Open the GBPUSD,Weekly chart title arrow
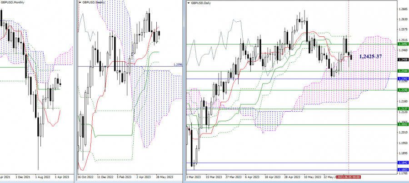This screenshot has height=183, width=409. pos(80,3)
